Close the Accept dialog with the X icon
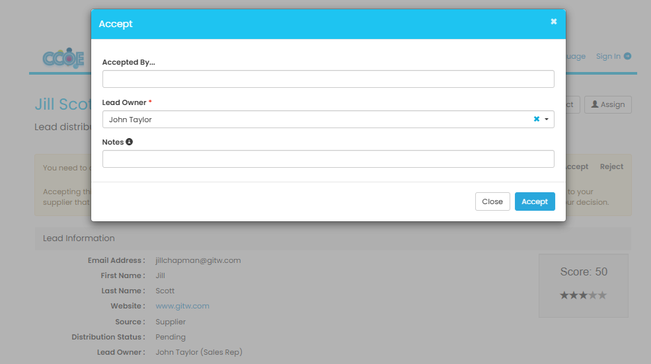 pos(553,22)
